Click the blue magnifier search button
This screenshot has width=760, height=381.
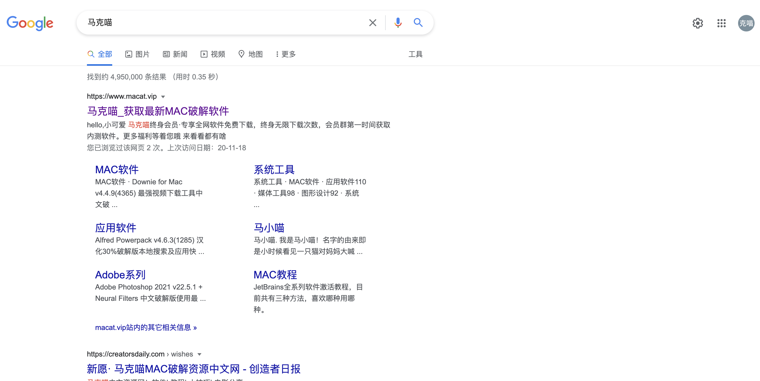[418, 22]
